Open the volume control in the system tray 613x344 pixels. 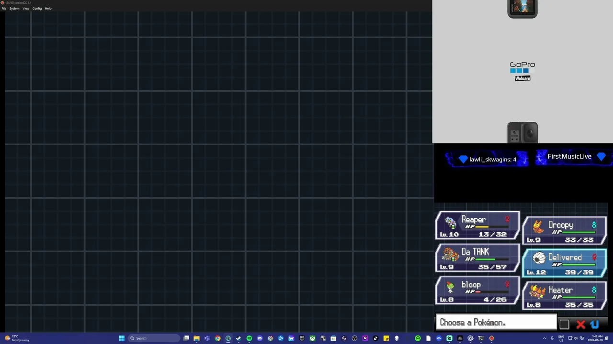click(576, 338)
